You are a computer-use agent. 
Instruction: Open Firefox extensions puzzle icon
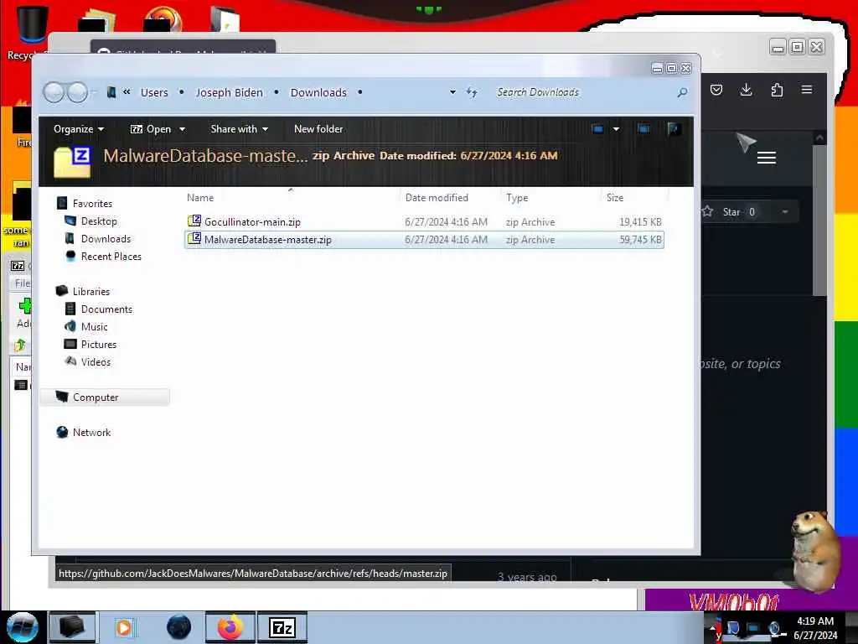[x=777, y=90]
